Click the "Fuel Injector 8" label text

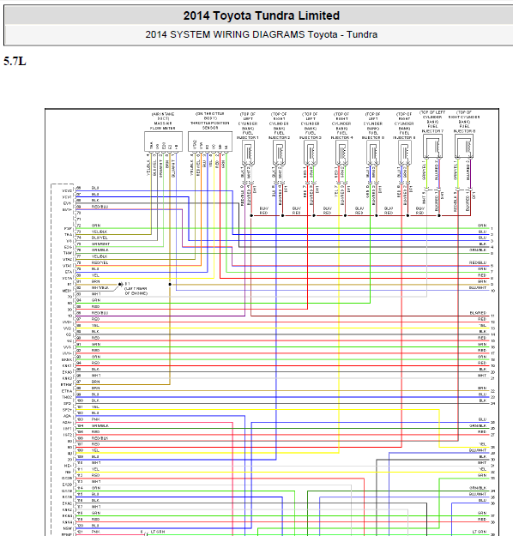click(x=464, y=129)
